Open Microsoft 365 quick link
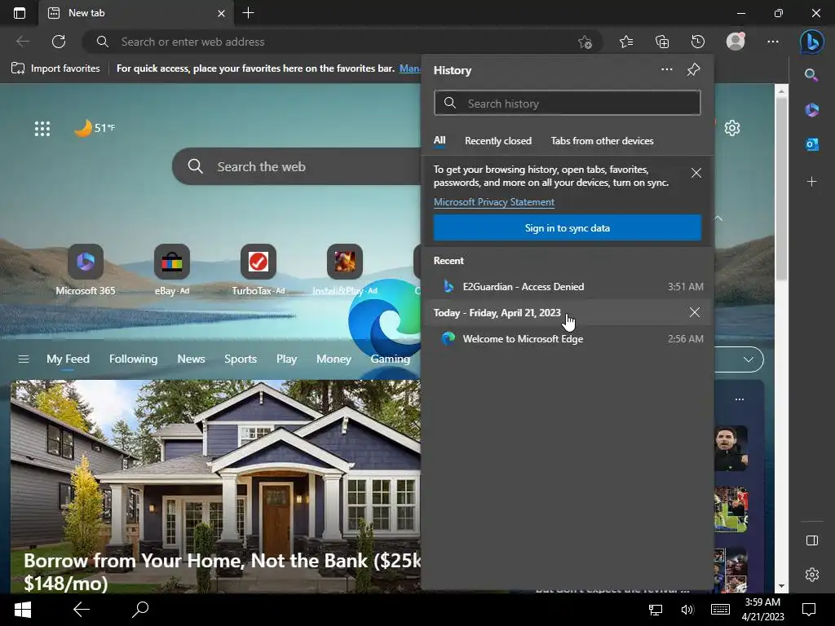Image resolution: width=835 pixels, height=626 pixels. click(x=85, y=269)
